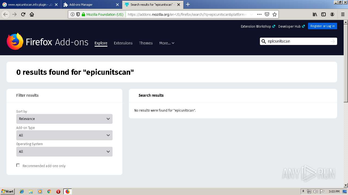Viewport: 348px width, 195px height.
Task: Open the Firefox hamburger menu
Action: pyautogui.click(x=343, y=14)
